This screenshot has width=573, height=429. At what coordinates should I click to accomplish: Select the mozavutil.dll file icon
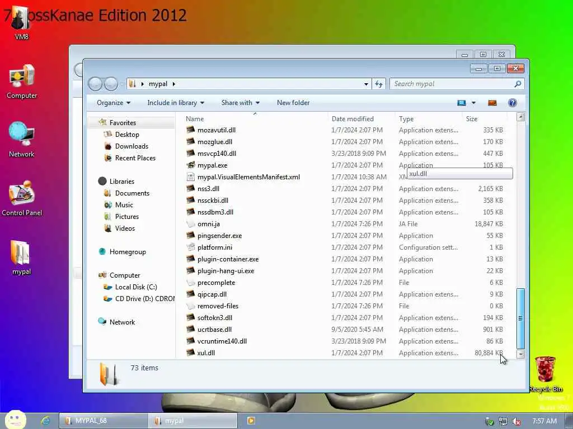190,130
